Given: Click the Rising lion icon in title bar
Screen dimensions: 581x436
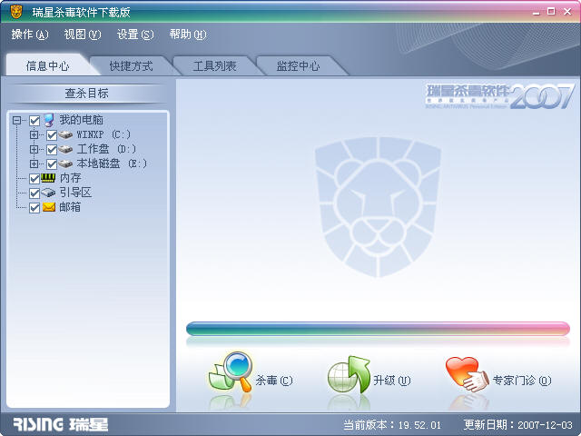Looking at the screenshot, I should pyautogui.click(x=14, y=12).
